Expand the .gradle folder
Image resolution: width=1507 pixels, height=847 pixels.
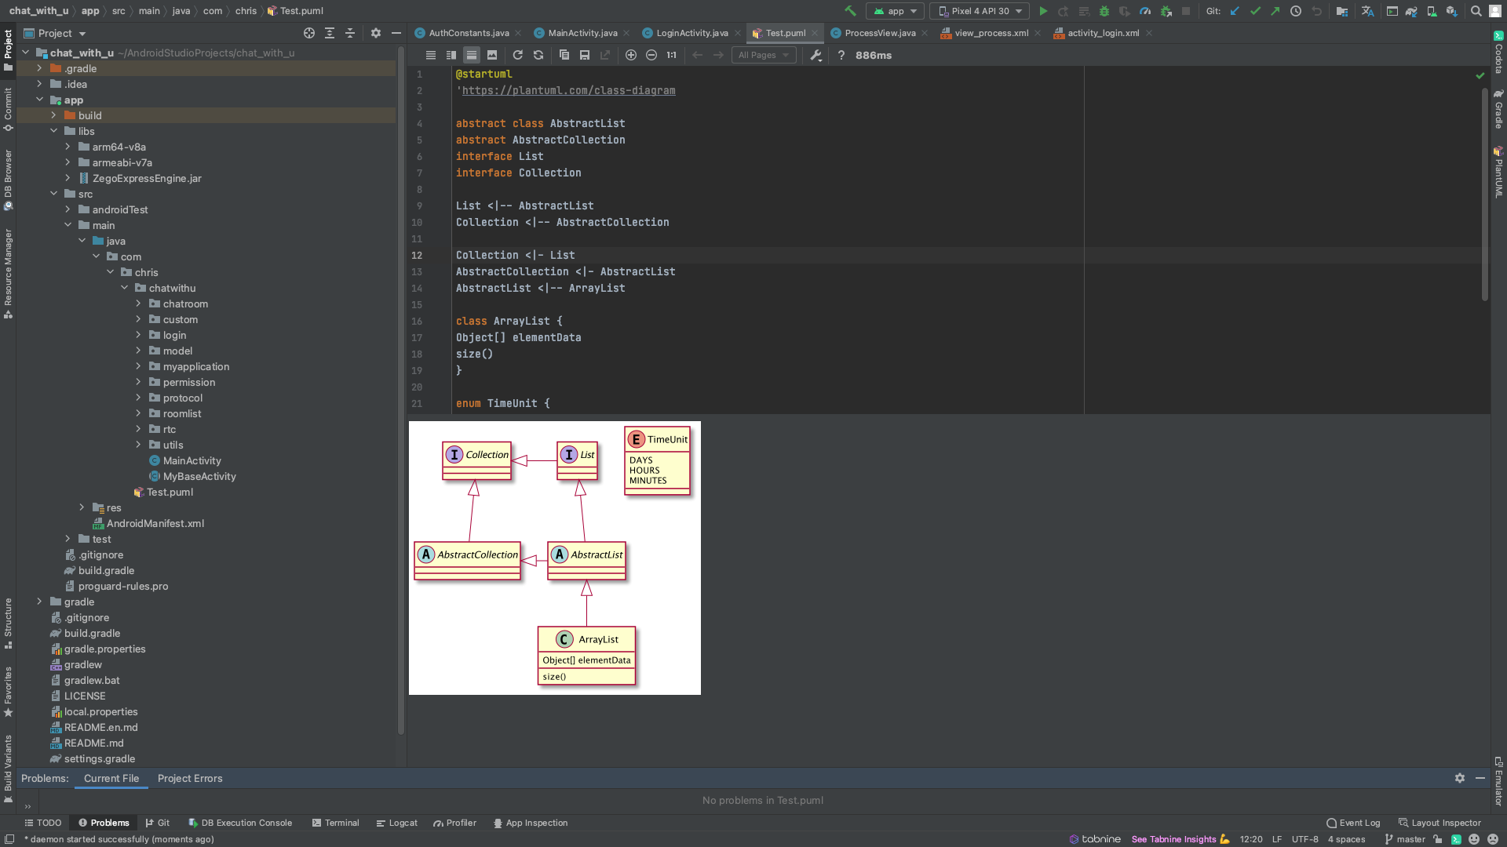pos(39,68)
